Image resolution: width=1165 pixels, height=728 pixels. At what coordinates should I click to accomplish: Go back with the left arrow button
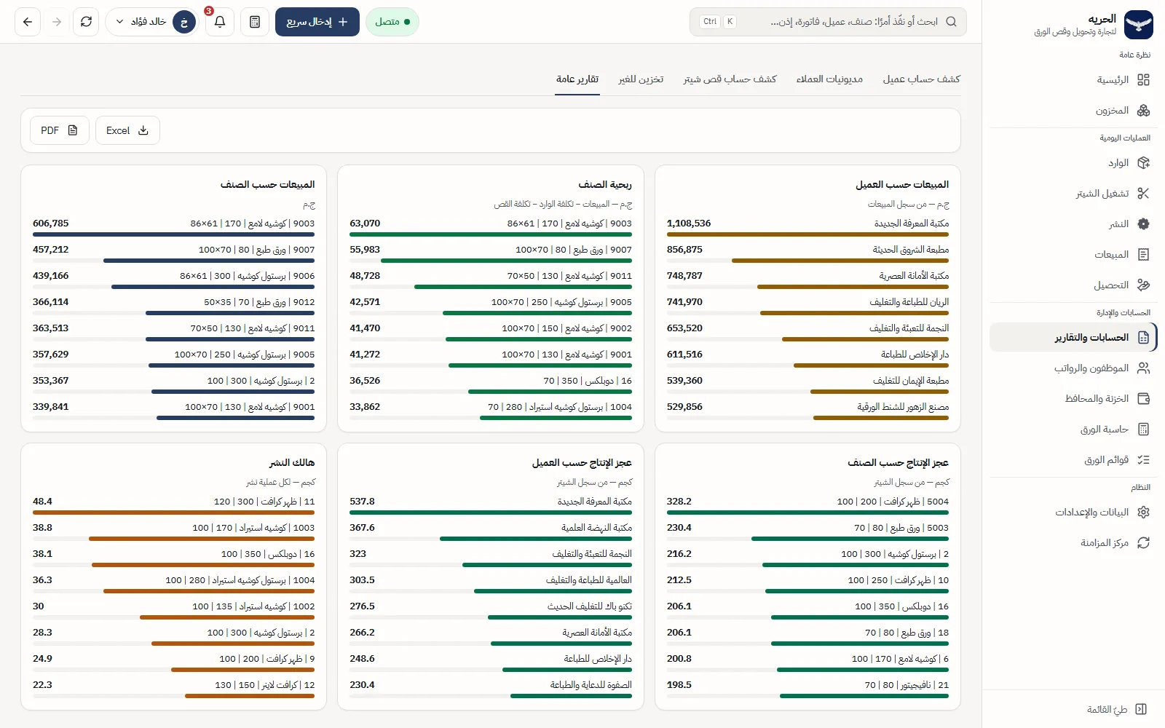(28, 22)
